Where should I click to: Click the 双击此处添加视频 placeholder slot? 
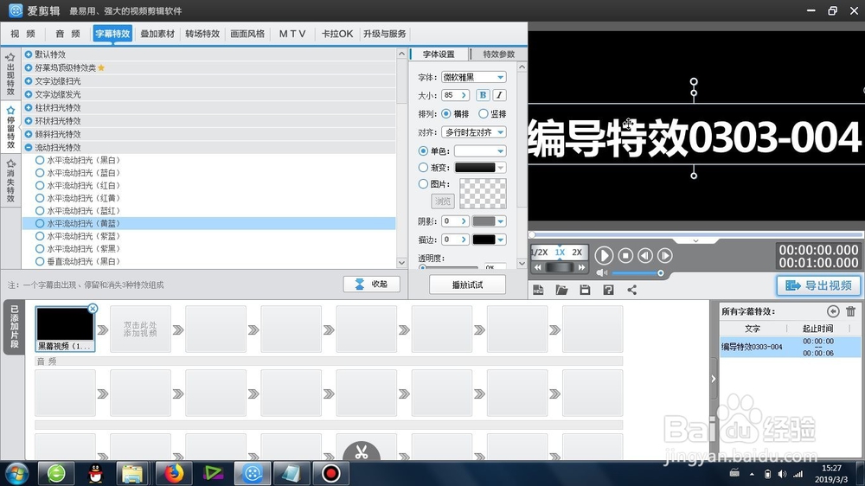click(140, 329)
